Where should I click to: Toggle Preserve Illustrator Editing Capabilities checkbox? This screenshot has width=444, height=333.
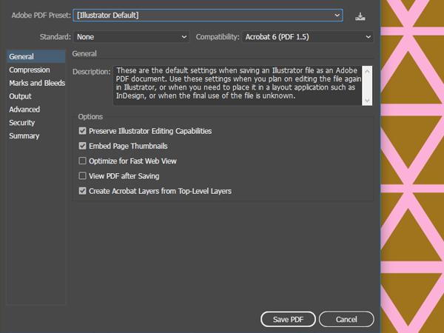[82, 131]
